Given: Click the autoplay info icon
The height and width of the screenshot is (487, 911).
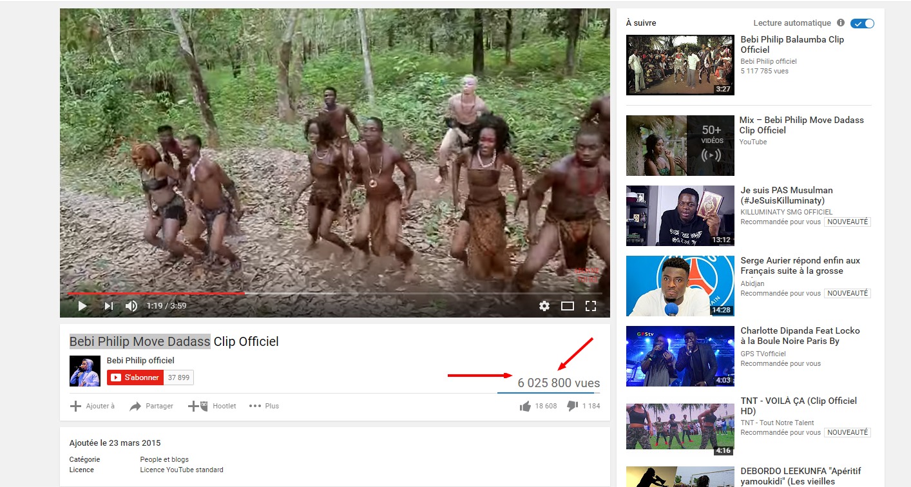Looking at the screenshot, I should coord(841,23).
